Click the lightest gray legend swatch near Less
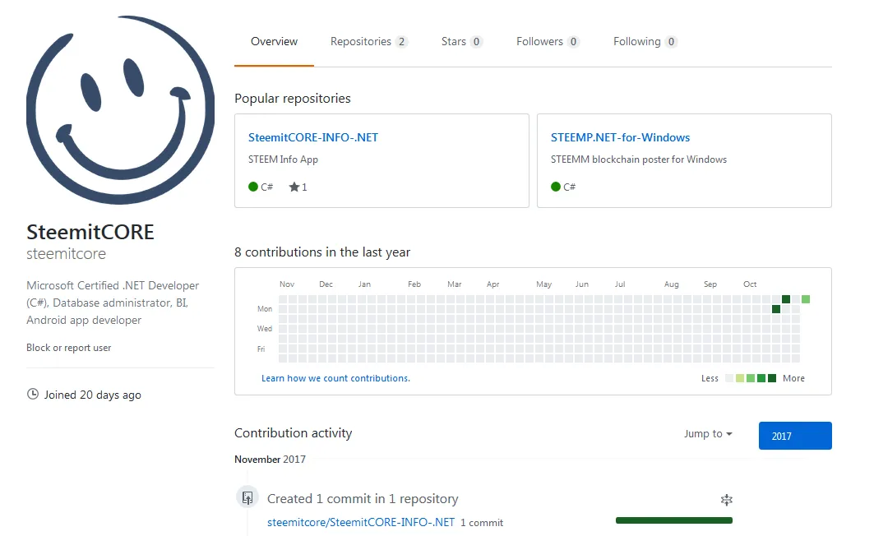Screen dimensions: 874x536 click(729, 378)
